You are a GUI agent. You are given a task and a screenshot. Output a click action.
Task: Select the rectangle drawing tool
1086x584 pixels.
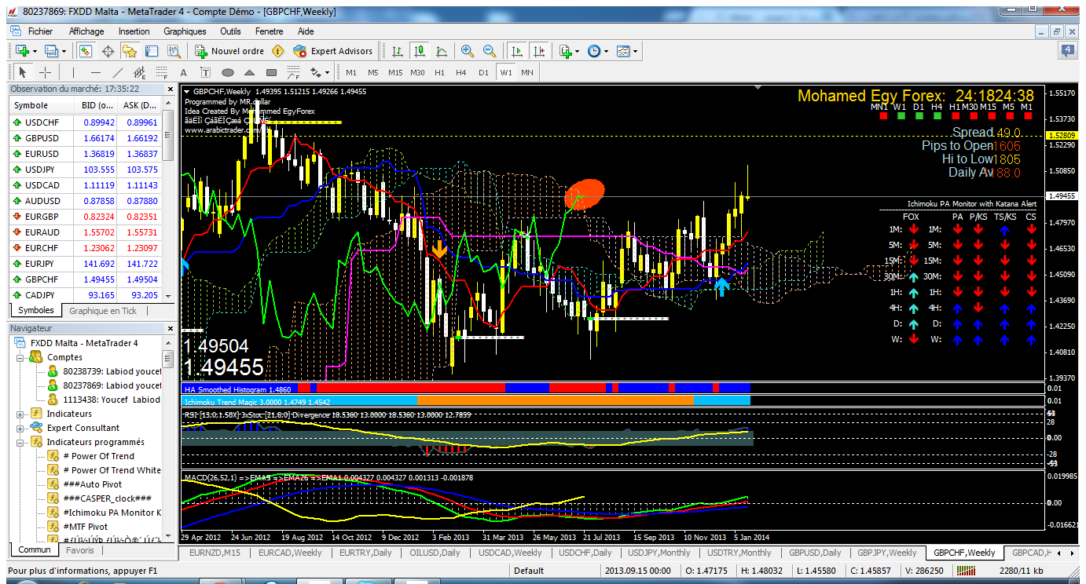click(x=272, y=72)
